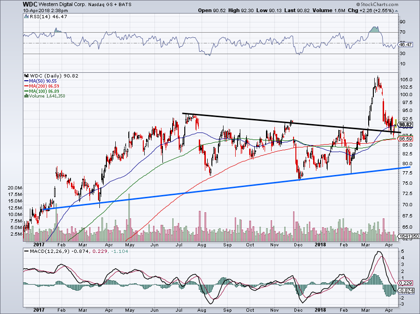Click the blue MA(50) legend line marker
The width and height of the screenshot is (420, 314).
pyautogui.click(x=26, y=81)
